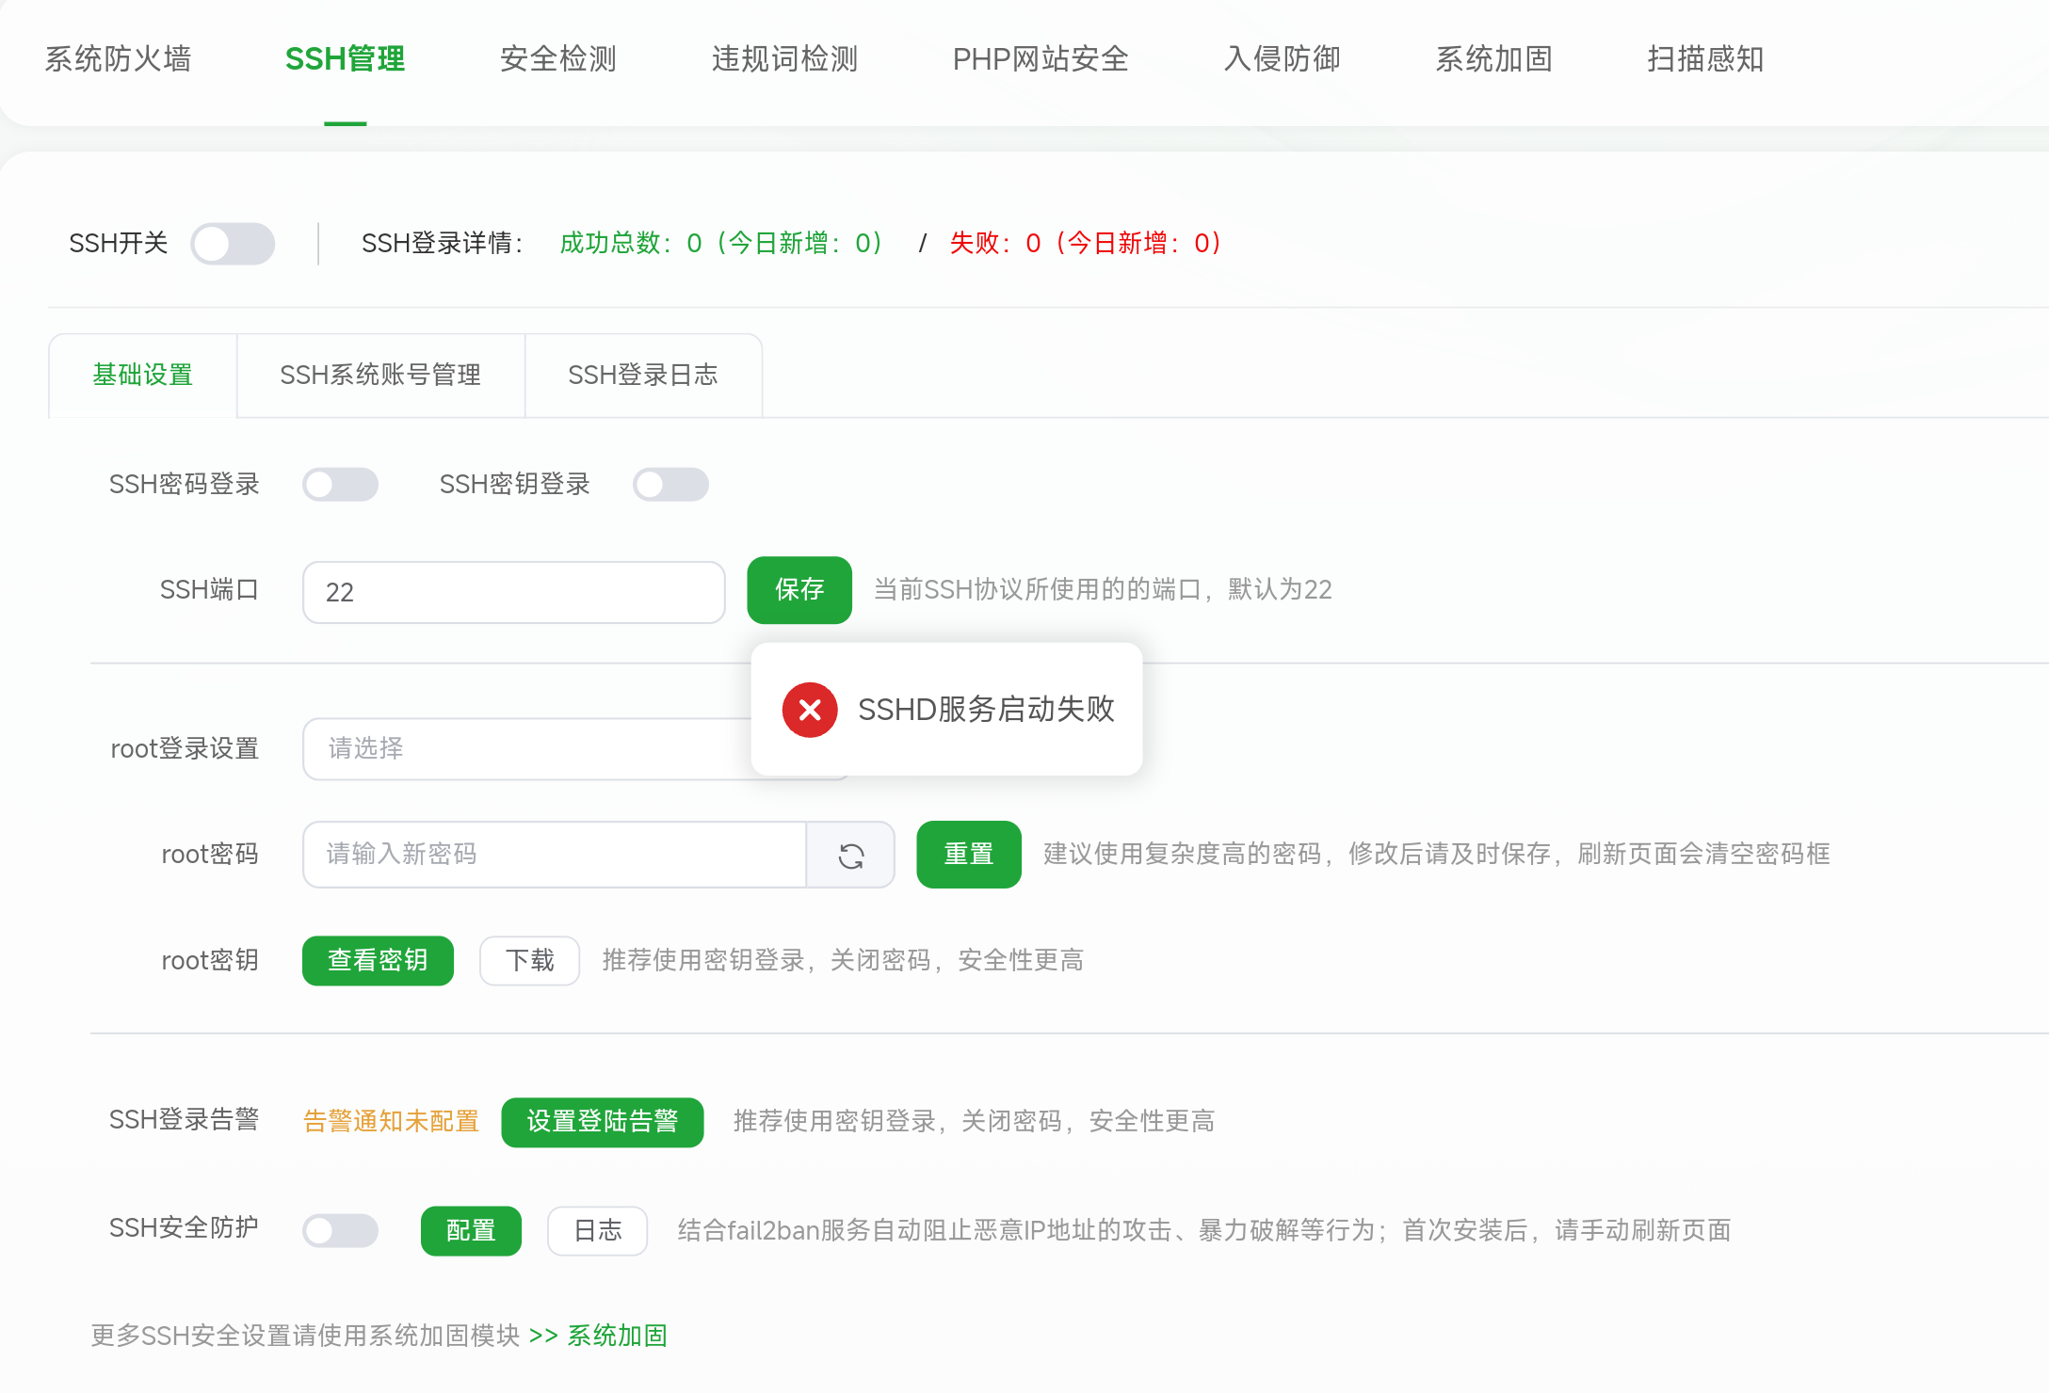Click the red error icon in the toast
Viewport: 2049px width, 1393px height.
tap(809, 710)
